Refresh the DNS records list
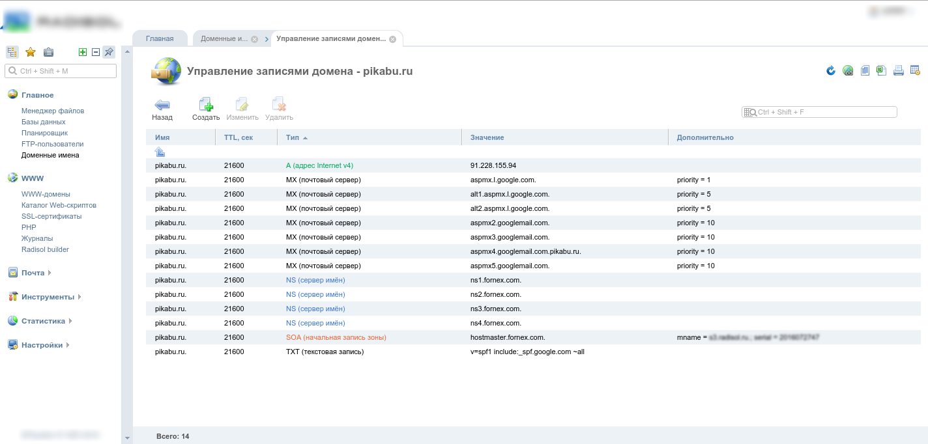928x444 pixels. (831, 70)
